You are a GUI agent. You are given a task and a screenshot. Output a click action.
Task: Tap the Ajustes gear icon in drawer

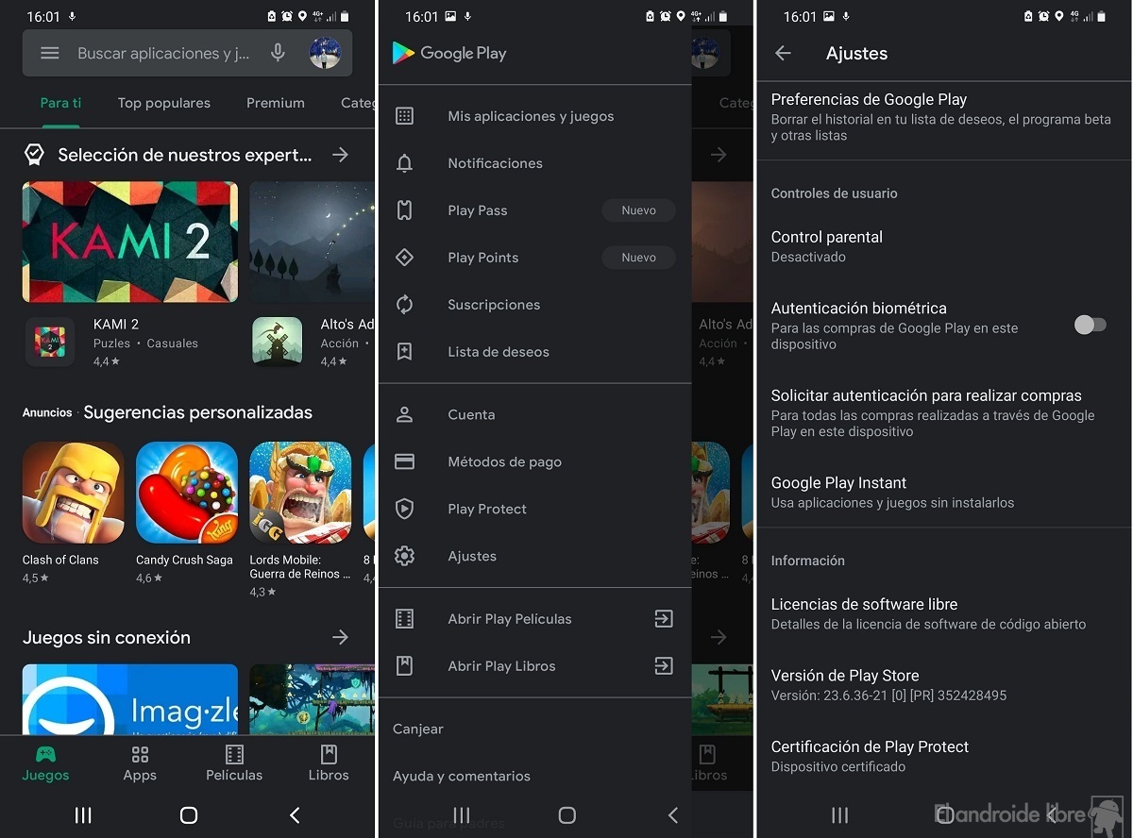pos(404,556)
